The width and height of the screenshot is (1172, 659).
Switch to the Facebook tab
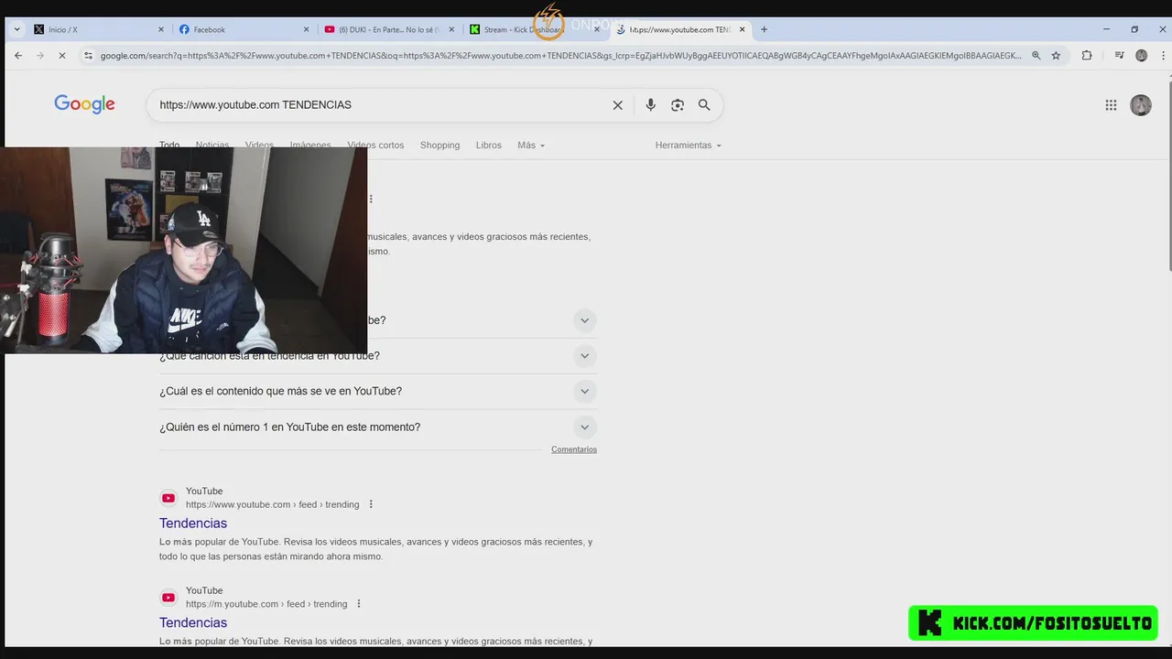[x=244, y=29]
